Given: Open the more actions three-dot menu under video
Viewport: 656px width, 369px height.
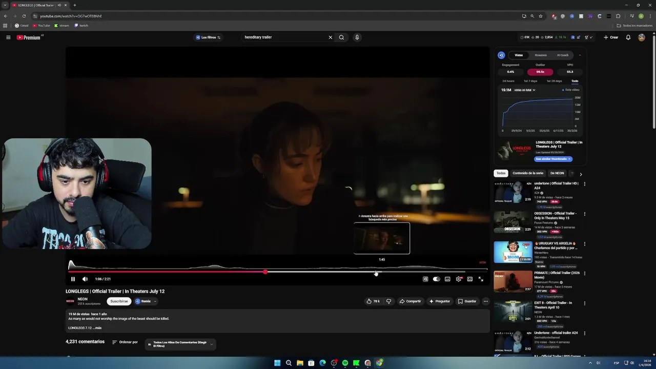Looking at the screenshot, I should [x=485, y=301].
